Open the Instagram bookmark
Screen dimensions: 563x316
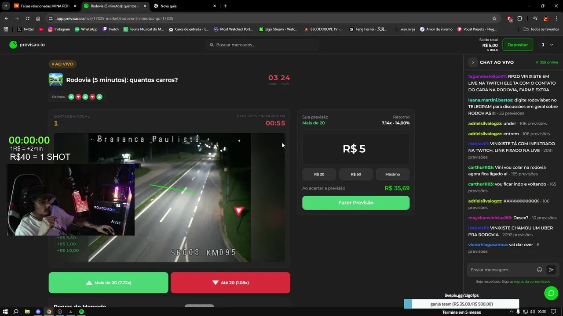click(x=59, y=29)
